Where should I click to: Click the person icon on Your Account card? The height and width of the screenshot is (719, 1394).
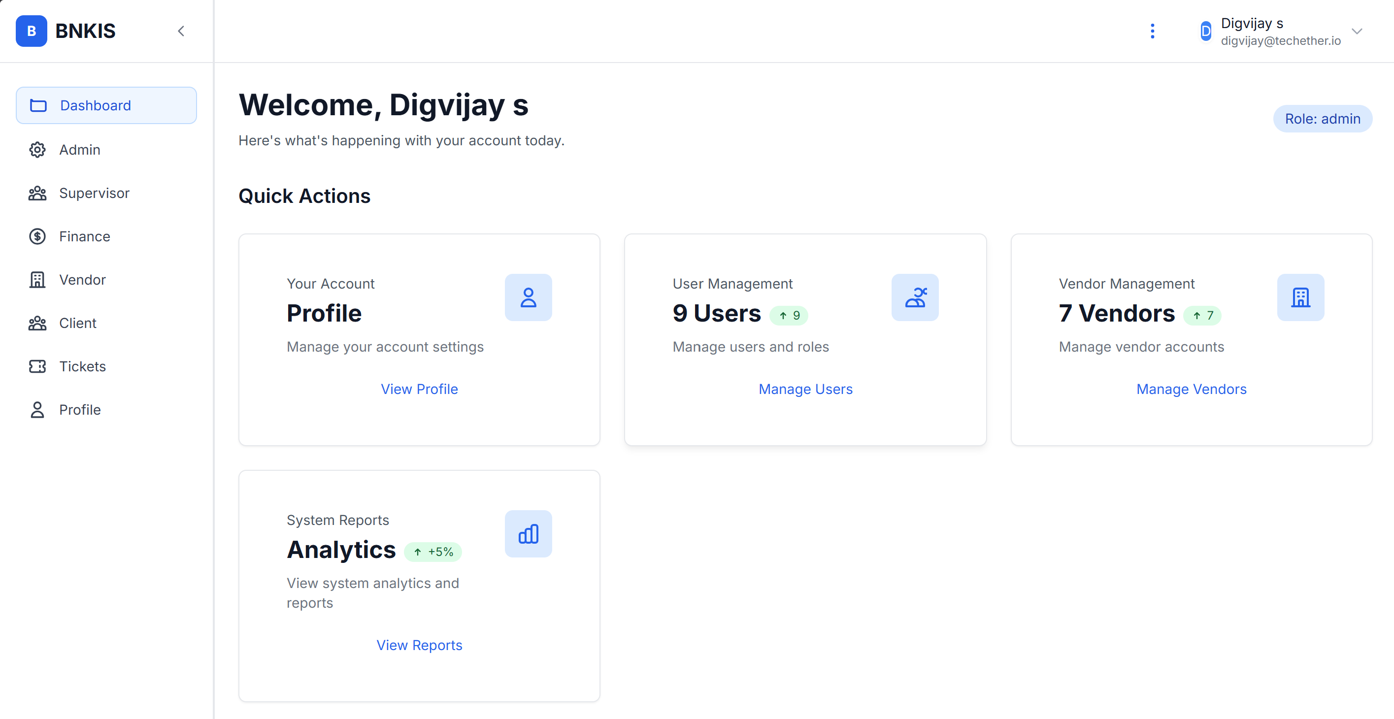pyautogui.click(x=528, y=297)
